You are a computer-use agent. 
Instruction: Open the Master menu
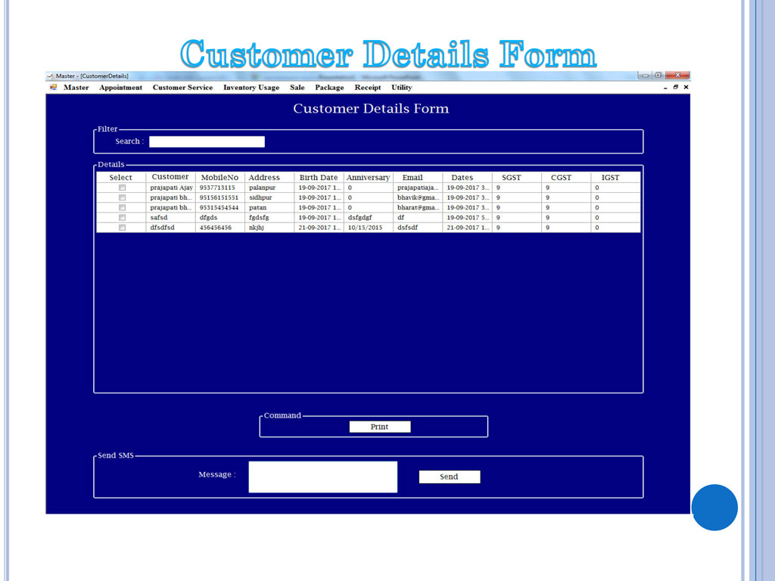76,88
